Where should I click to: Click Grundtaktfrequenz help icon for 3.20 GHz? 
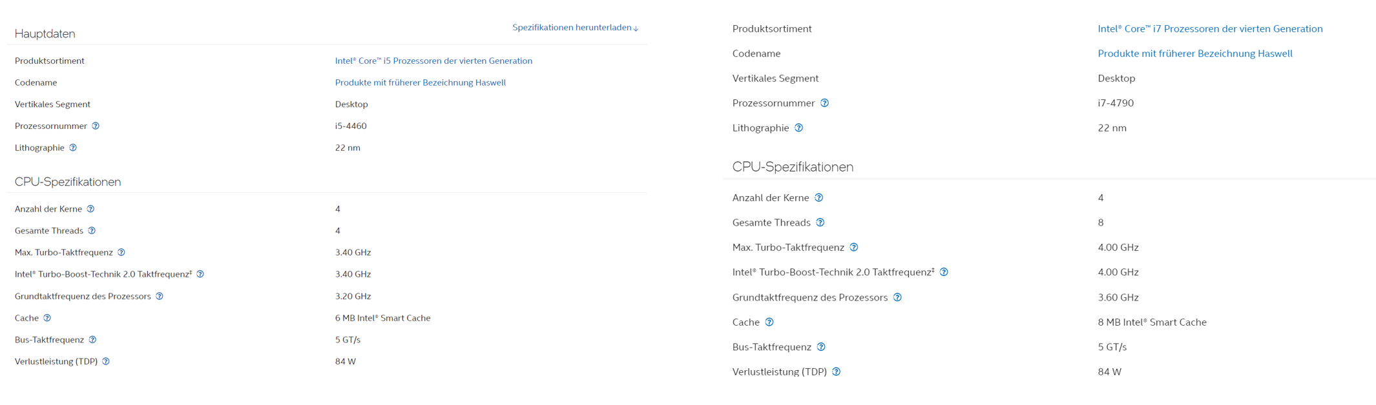[160, 296]
